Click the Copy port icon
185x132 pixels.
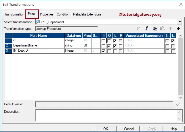[x=155, y=28]
